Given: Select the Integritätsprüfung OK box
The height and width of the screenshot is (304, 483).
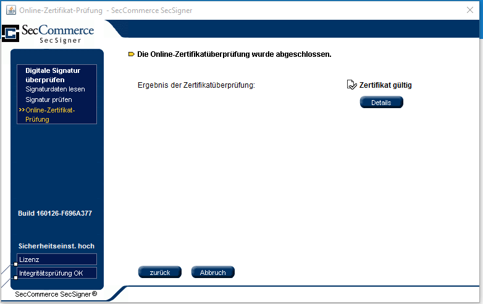Looking at the screenshot, I should pyautogui.click(x=57, y=273).
